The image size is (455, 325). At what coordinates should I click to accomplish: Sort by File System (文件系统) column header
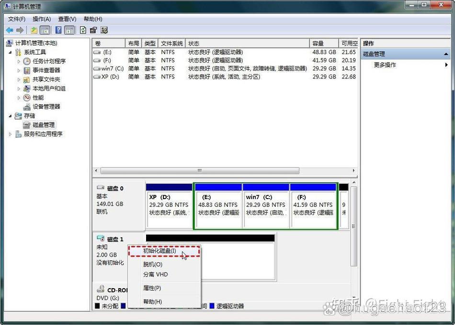pos(172,43)
